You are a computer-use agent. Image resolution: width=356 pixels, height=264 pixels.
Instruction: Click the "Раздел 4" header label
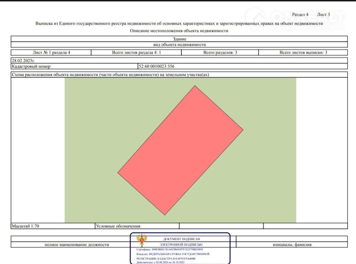[x=300, y=15]
